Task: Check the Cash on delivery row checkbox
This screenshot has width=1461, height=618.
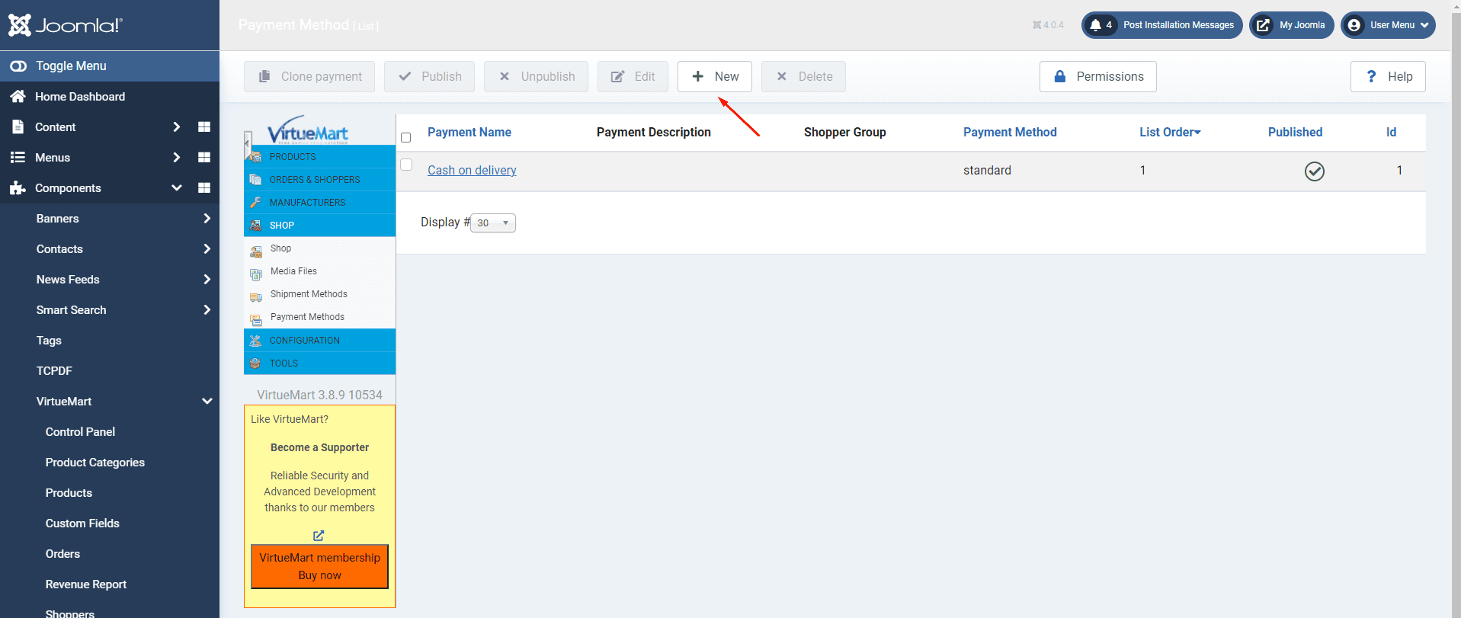Action: [406, 165]
